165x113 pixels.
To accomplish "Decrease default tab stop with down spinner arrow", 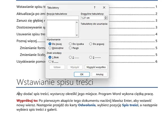I will (106, 19).
